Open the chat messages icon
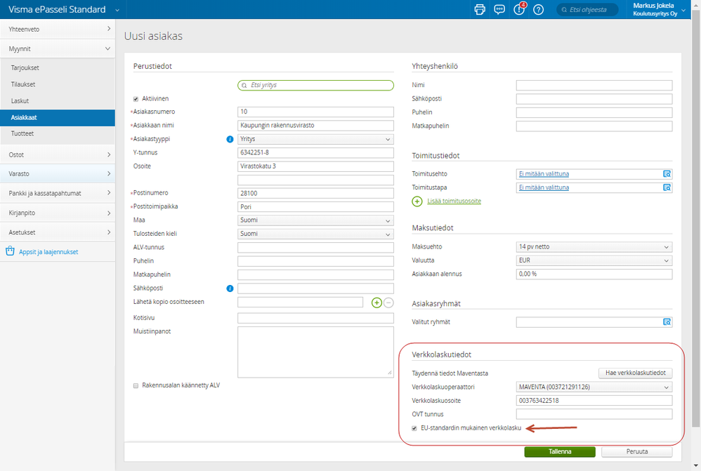The height and width of the screenshot is (471, 701). [499, 9]
